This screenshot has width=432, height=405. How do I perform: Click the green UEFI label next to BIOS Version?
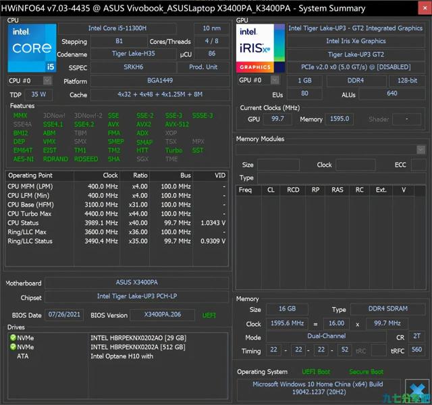(x=209, y=315)
